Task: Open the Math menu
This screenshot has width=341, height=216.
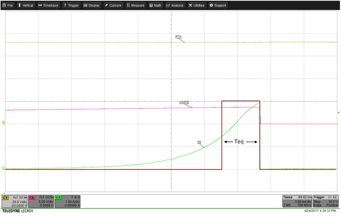Action: click(x=156, y=5)
